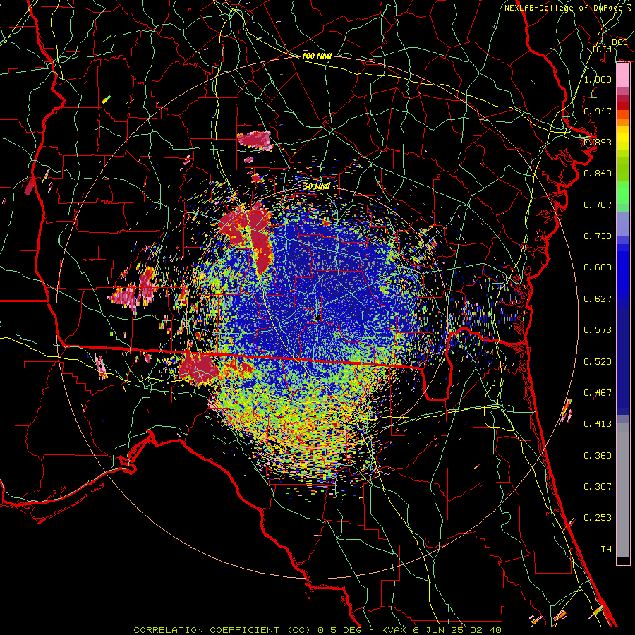Select the 0.893 legend value
Screen dimensions: 635x635
598,142
